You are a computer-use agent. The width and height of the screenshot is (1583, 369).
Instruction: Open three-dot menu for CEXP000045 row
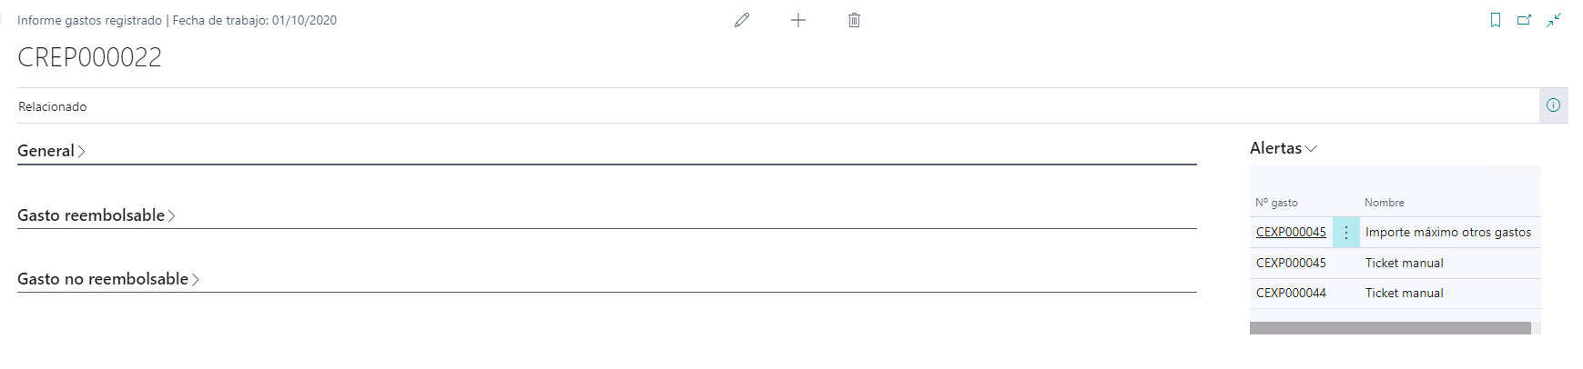pos(1345,233)
